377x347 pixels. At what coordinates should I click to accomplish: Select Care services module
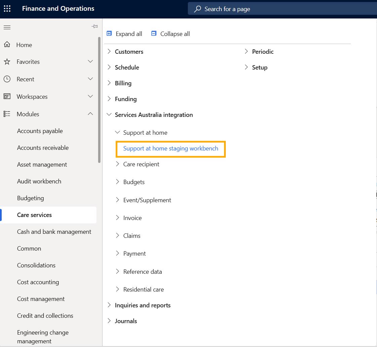34,215
